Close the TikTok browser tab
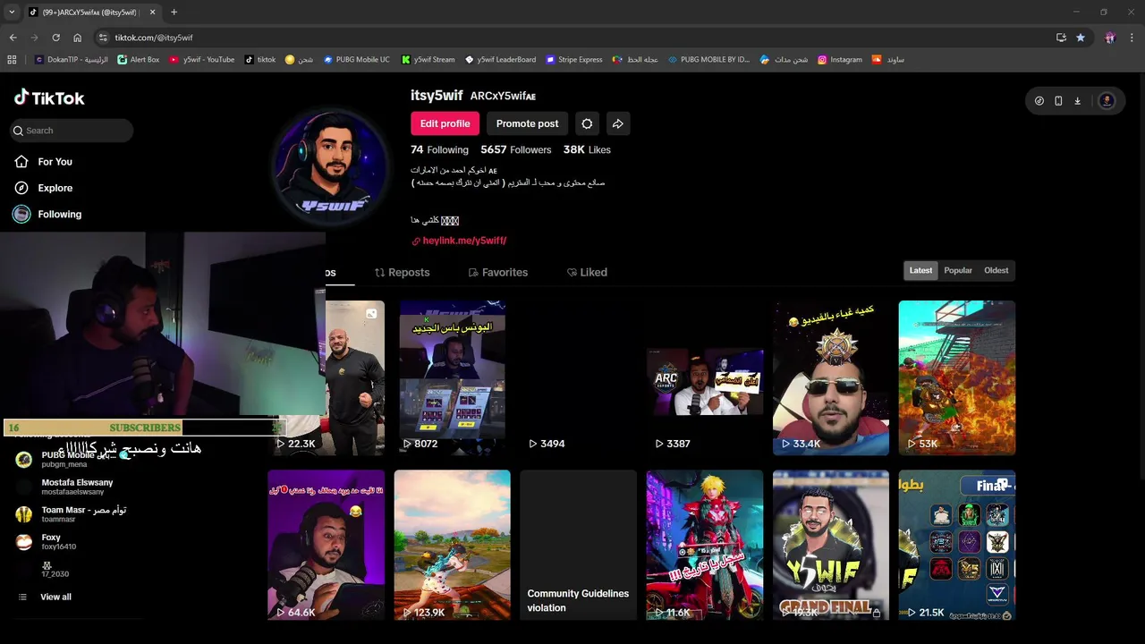Viewport: 1145px width, 644px height. pos(153,13)
